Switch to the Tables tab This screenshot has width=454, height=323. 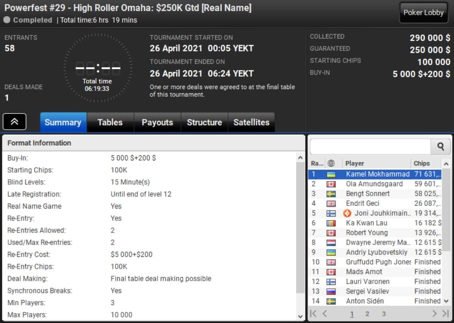(x=110, y=122)
